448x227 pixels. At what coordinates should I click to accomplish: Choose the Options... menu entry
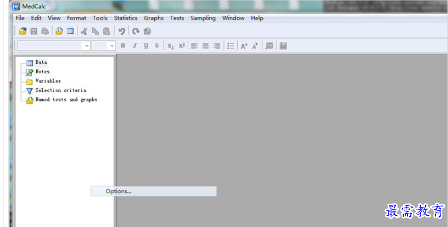pos(154,191)
